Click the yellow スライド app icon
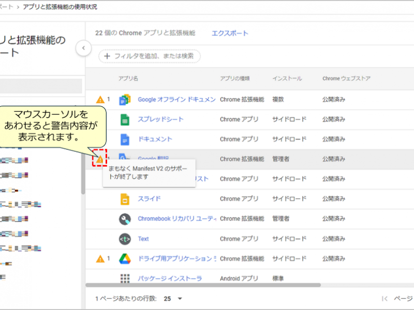Viewport: 414px width, 310px height. click(125, 199)
